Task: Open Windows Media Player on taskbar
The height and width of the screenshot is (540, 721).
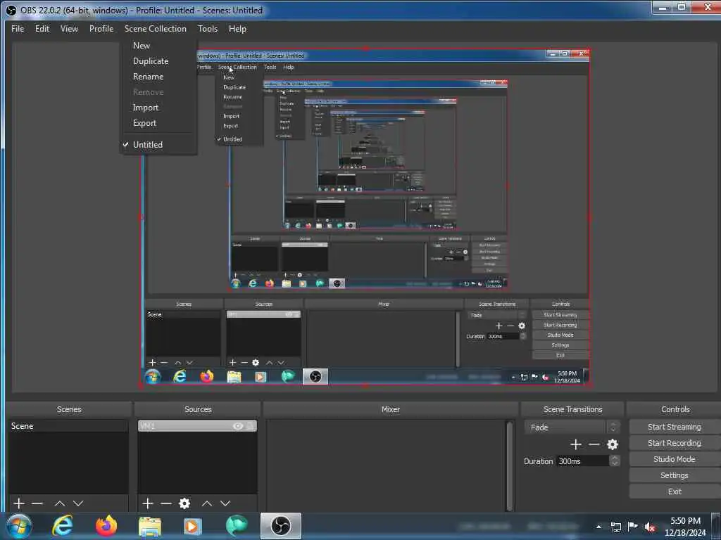Action: click(193, 526)
